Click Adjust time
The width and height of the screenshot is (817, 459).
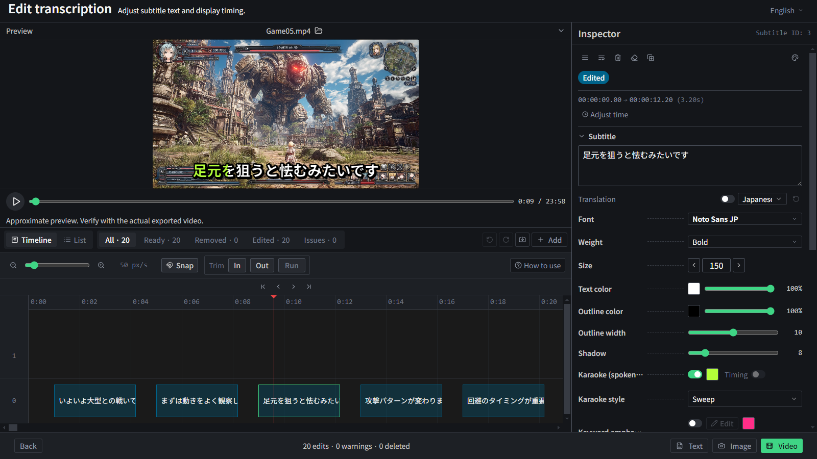(x=605, y=115)
